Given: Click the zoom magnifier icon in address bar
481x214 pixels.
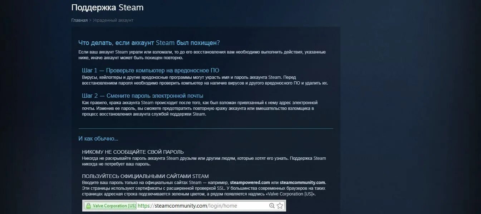Looking at the screenshot, I should coord(272,206).
